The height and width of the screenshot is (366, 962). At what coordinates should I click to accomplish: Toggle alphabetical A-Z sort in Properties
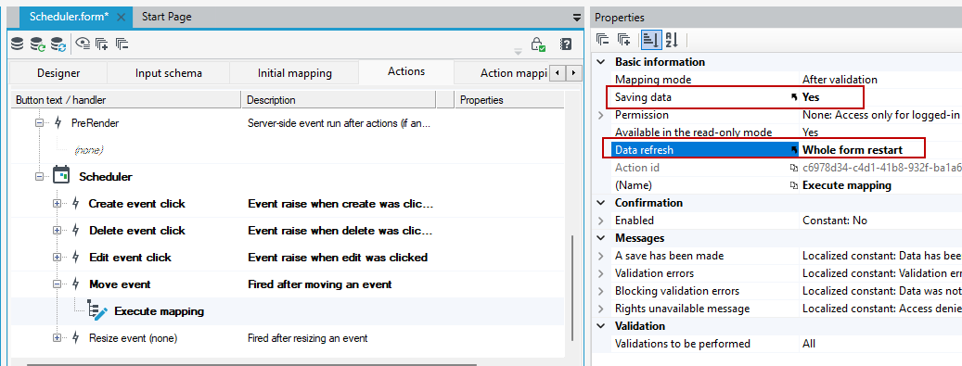click(x=672, y=41)
